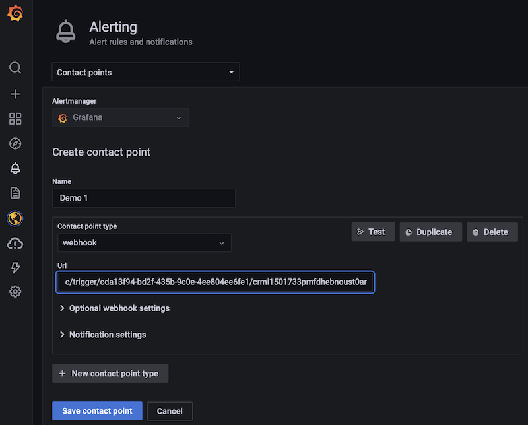This screenshot has width=528, height=425.
Task: Click the Create plus icon in sidebar
Action: [x=15, y=94]
